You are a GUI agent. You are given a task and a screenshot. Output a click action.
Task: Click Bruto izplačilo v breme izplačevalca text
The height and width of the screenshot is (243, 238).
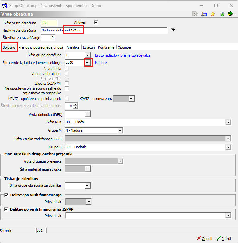tap(123, 55)
